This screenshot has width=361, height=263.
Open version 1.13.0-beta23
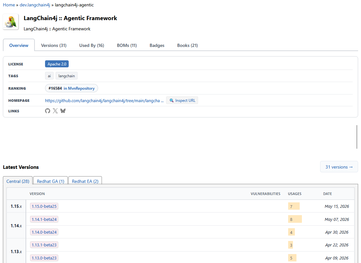click(x=44, y=258)
